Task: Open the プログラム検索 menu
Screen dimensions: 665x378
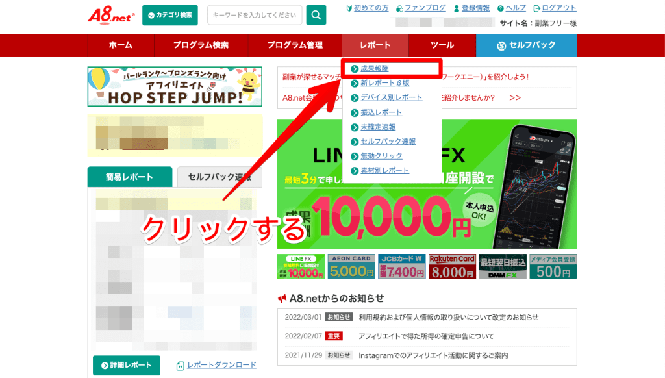Action: click(x=201, y=45)
